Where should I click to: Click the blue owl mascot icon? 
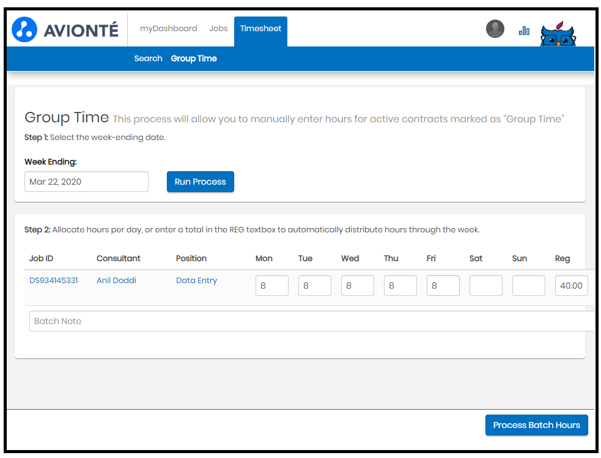coord(558,34)
